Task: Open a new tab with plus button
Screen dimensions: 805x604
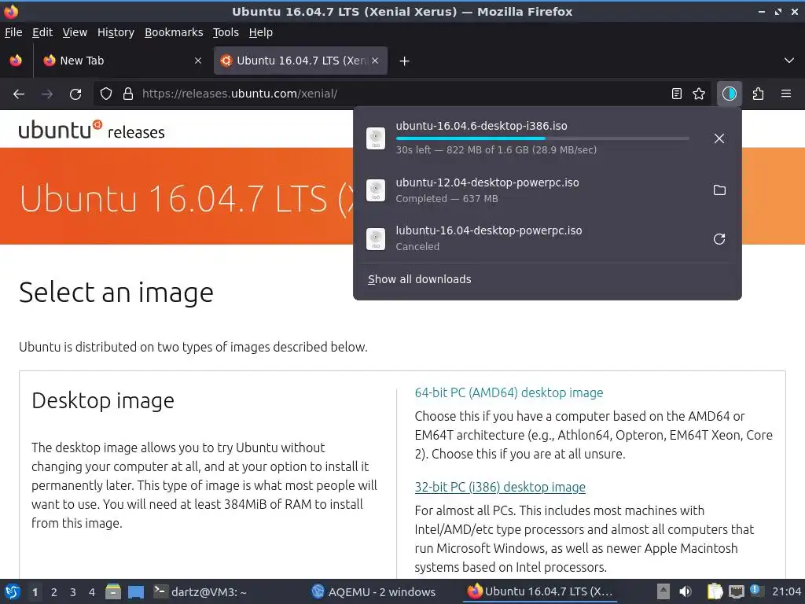Action: [x=405, y=61]
